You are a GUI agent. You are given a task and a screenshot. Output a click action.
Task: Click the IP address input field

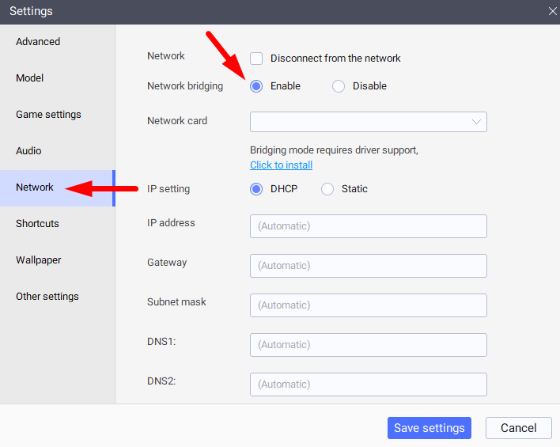[369, 226]
